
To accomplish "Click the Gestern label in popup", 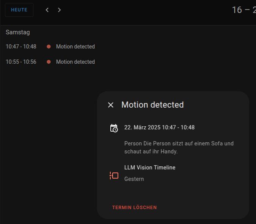I will (134, 179).
